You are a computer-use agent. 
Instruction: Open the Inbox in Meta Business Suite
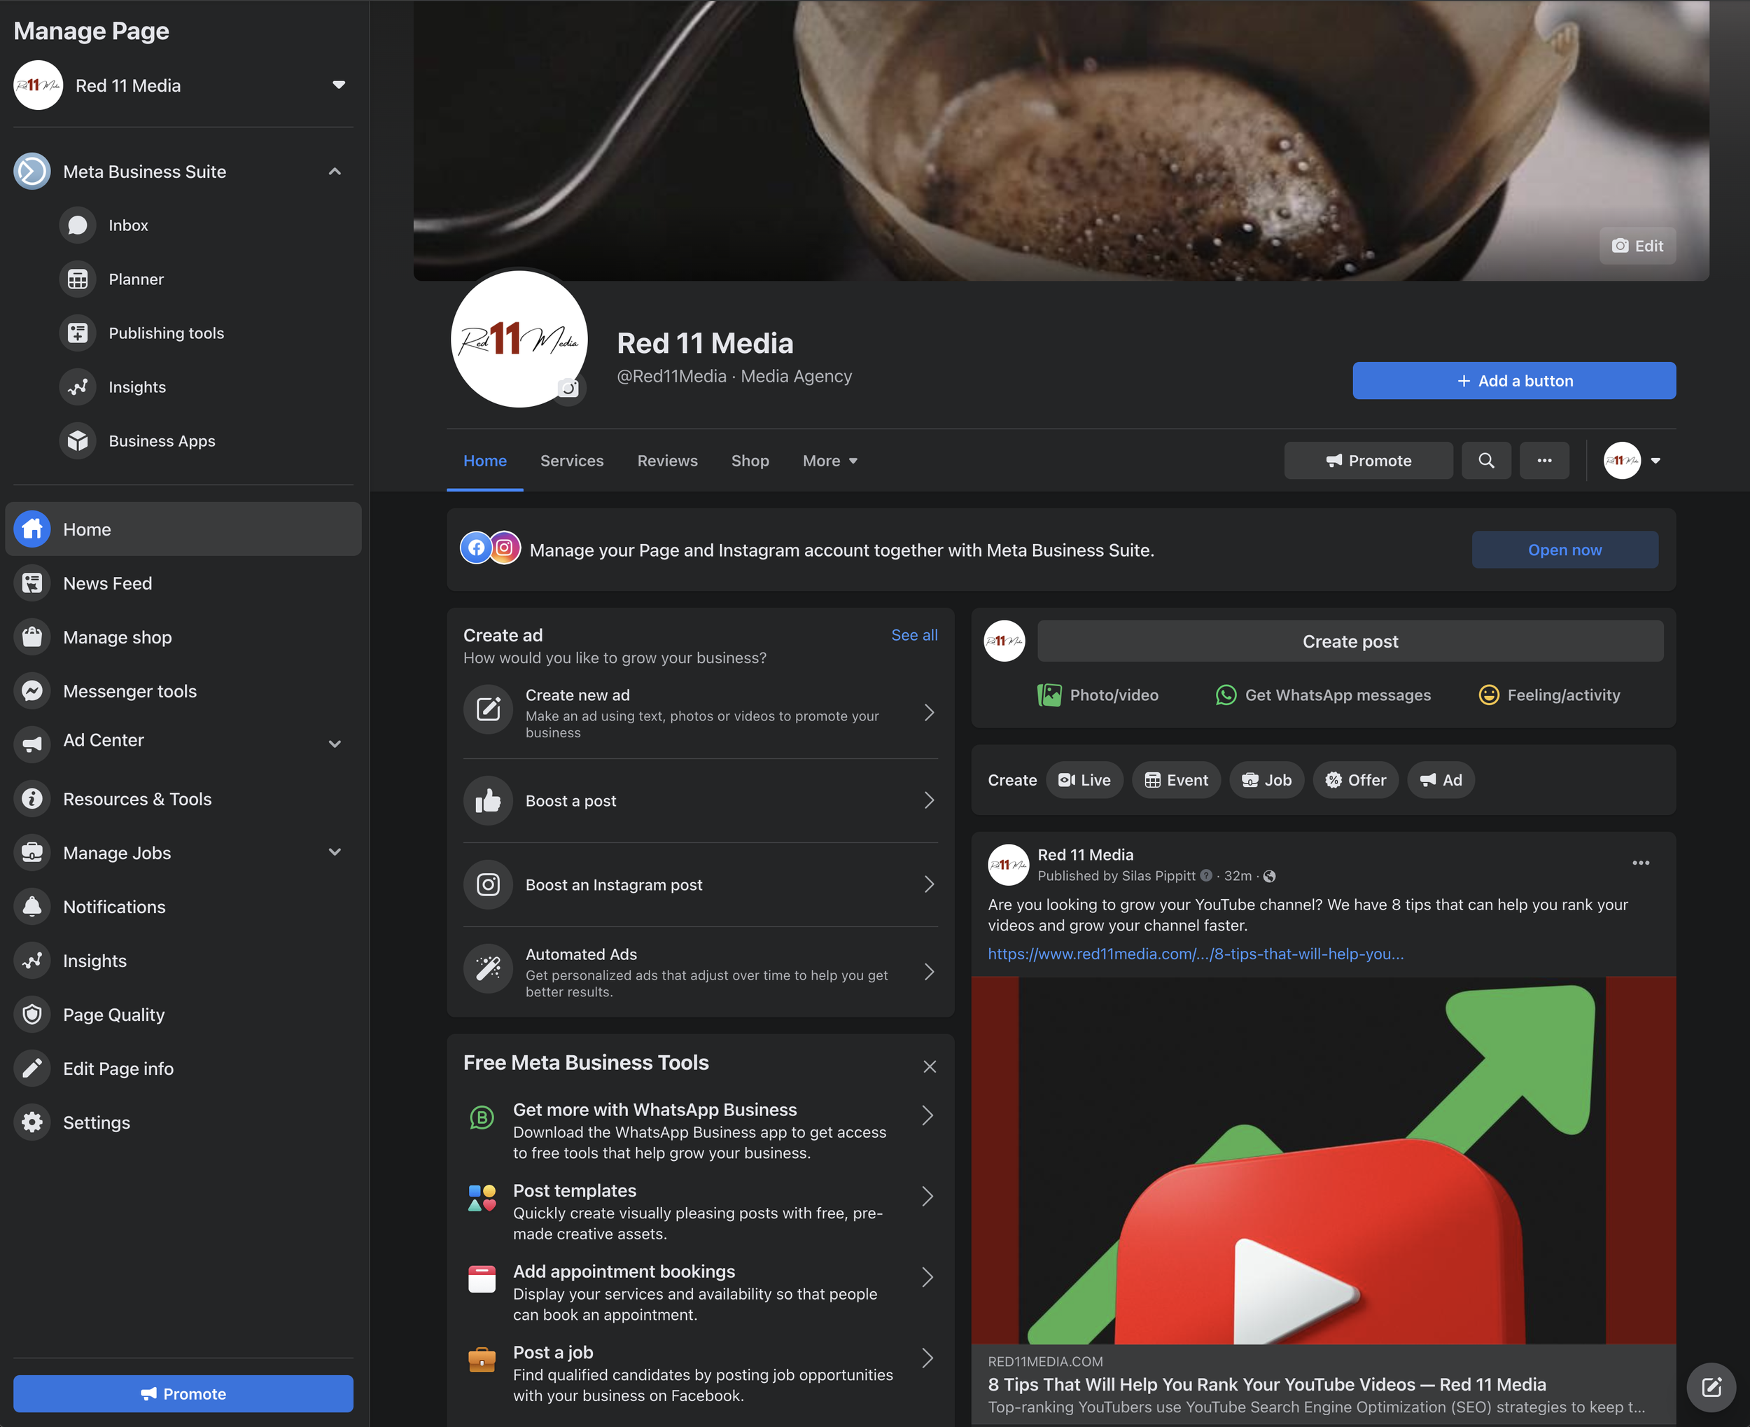(x=127, y=225)
